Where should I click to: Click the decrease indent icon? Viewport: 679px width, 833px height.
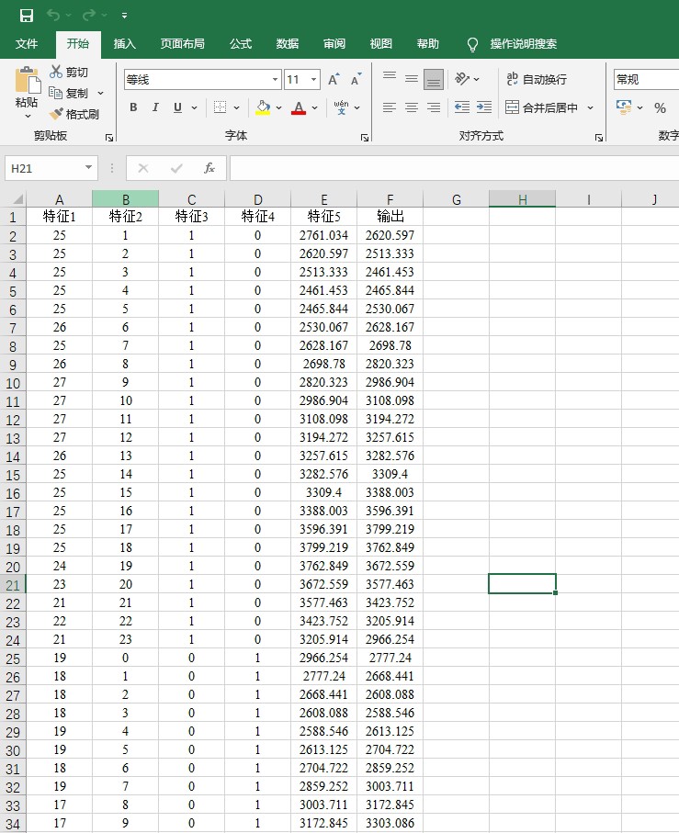(x=461, y=107)
